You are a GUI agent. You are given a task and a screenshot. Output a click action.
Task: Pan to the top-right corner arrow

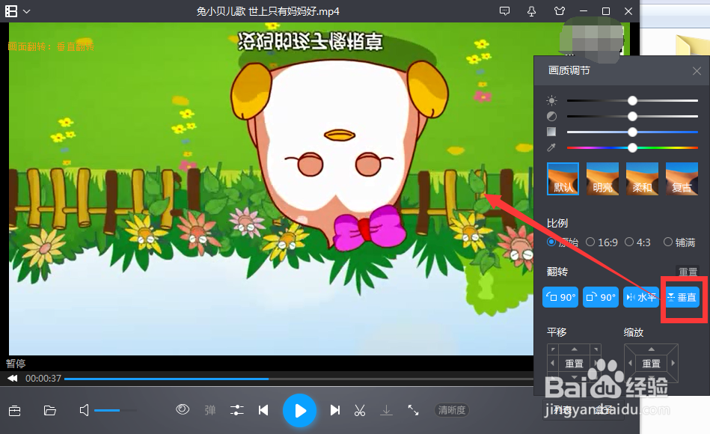[x=596, y=349]
